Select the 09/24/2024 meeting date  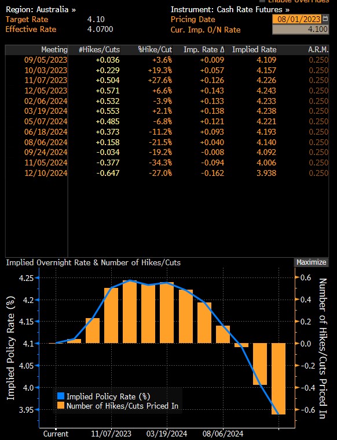46,152
